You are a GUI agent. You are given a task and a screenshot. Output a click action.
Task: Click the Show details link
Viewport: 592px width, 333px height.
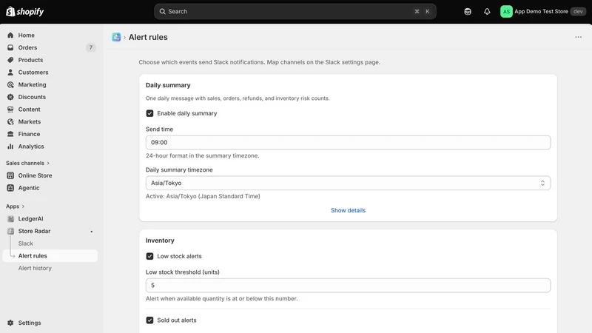point(348,210)
